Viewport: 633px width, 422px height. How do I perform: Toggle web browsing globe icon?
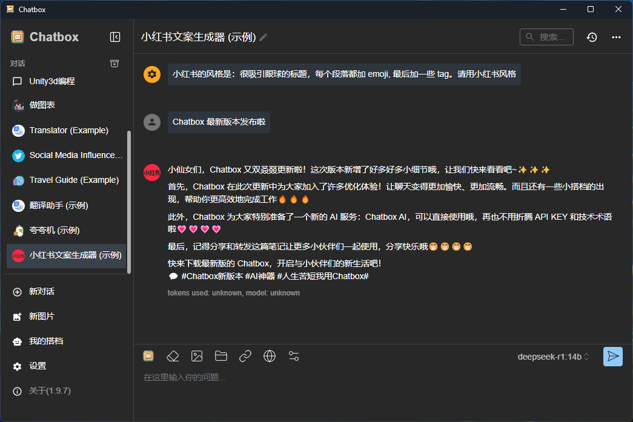tap(270, 356)
